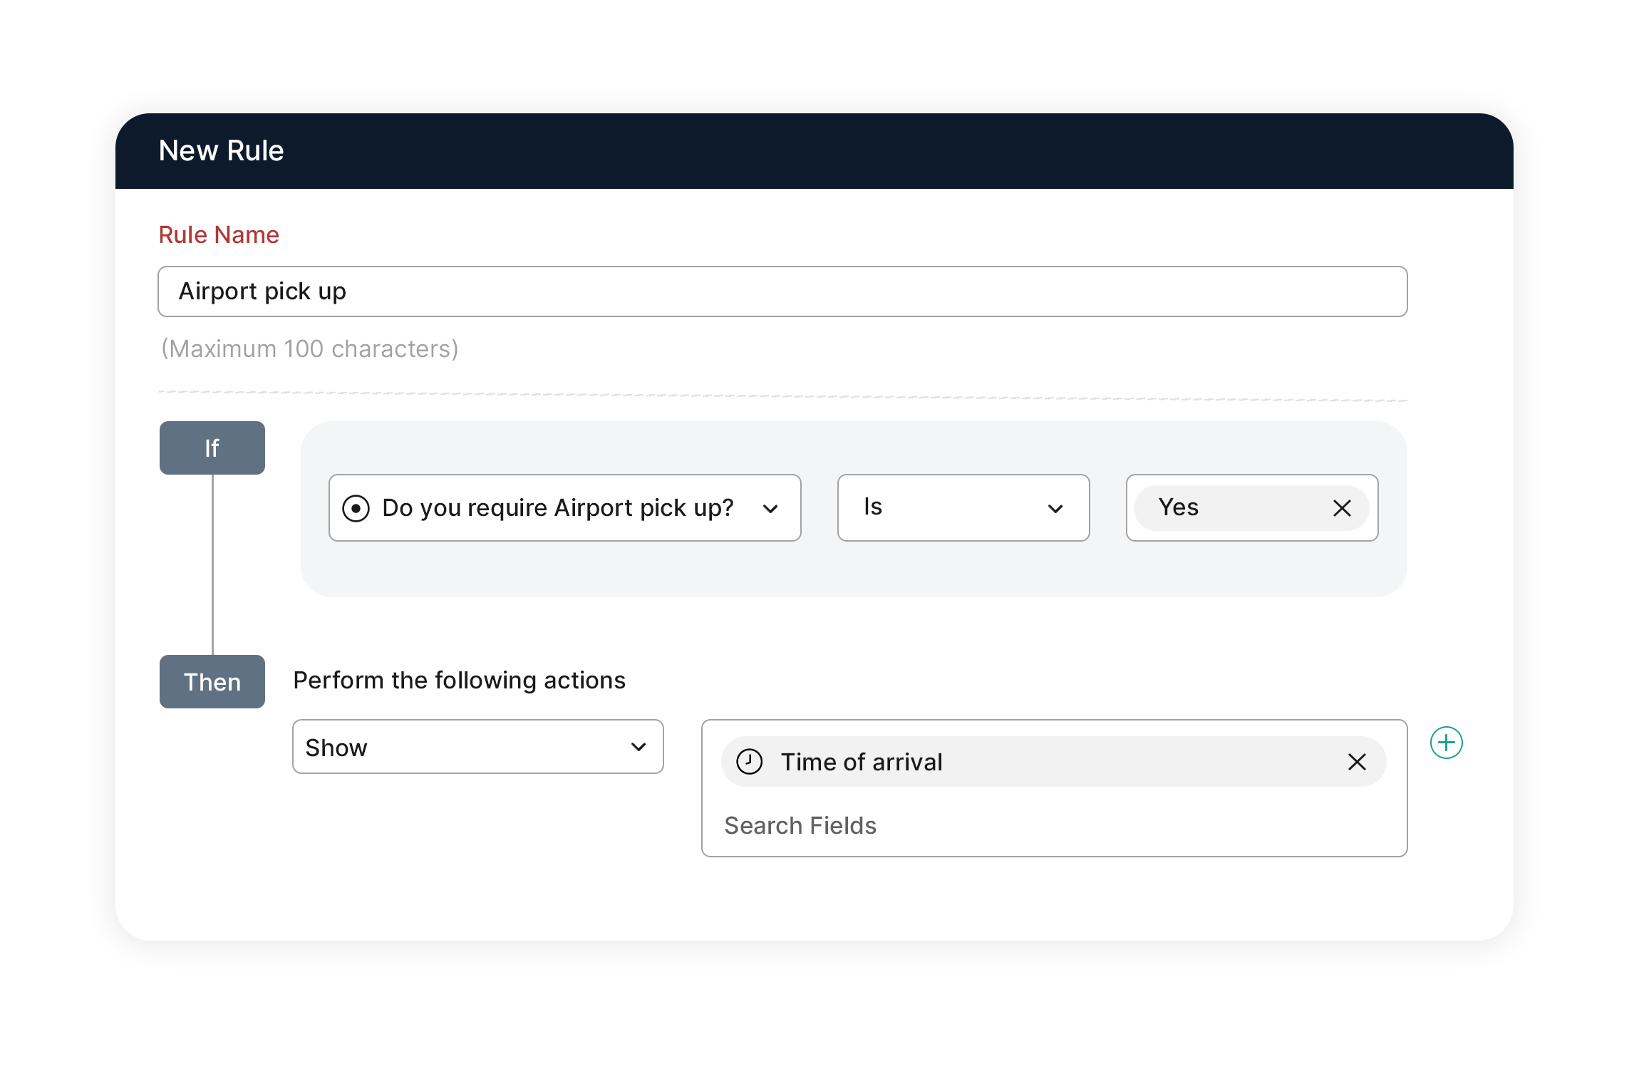Click the 'New Rule' header title
Screen dimensions: 1639x1069
[x=221, y=151]
